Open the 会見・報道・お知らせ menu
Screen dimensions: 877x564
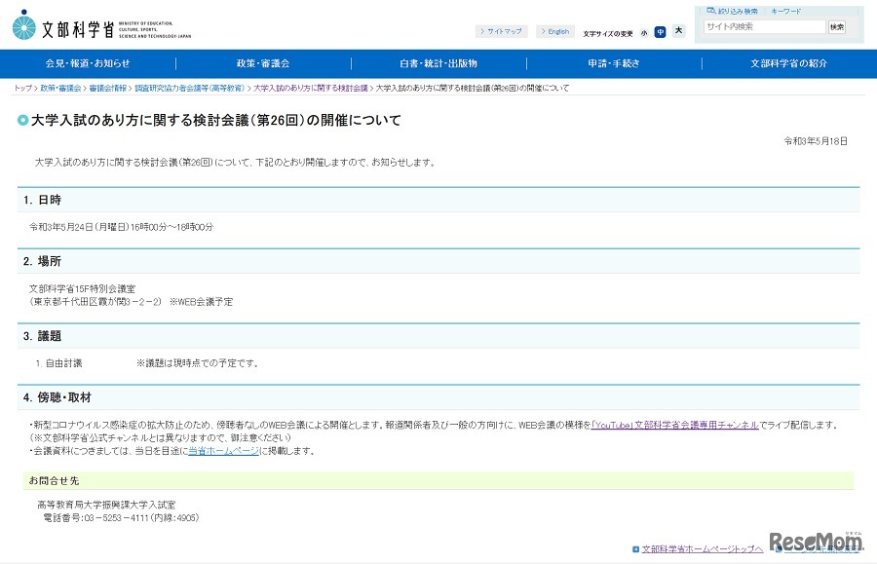88,63
